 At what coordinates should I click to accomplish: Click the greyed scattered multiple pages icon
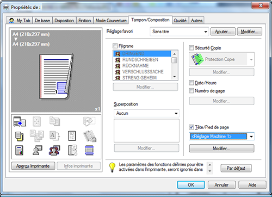[37, 136]
